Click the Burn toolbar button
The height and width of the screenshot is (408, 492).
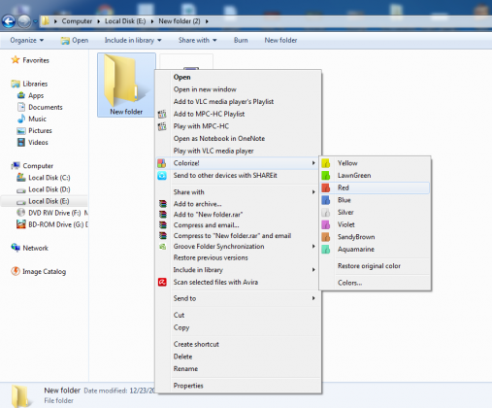point(241,41)
